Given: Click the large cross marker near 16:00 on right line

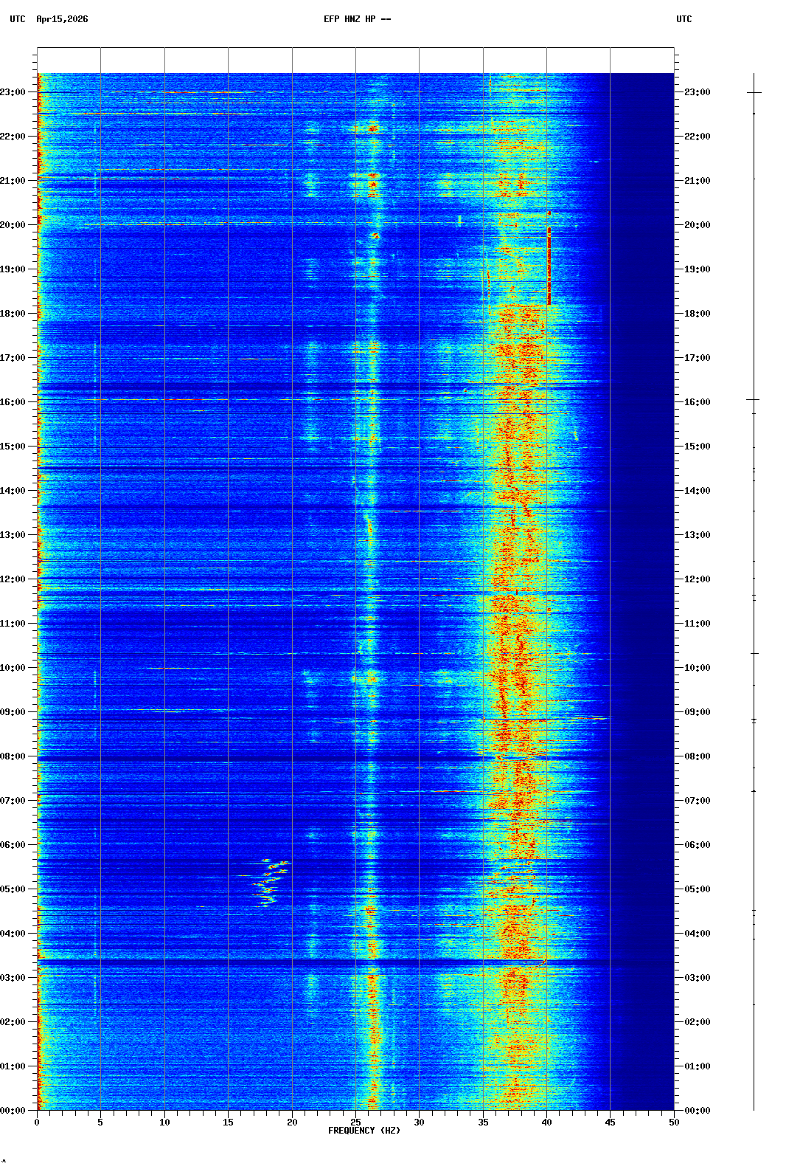Looking at the screenshot, I should point(753,399).
